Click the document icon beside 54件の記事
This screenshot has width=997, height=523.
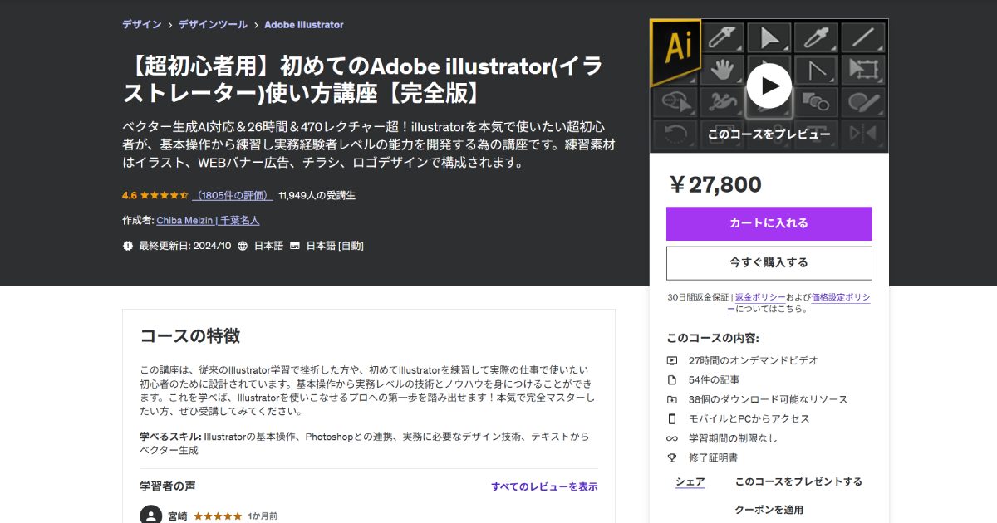click(672, 379)
